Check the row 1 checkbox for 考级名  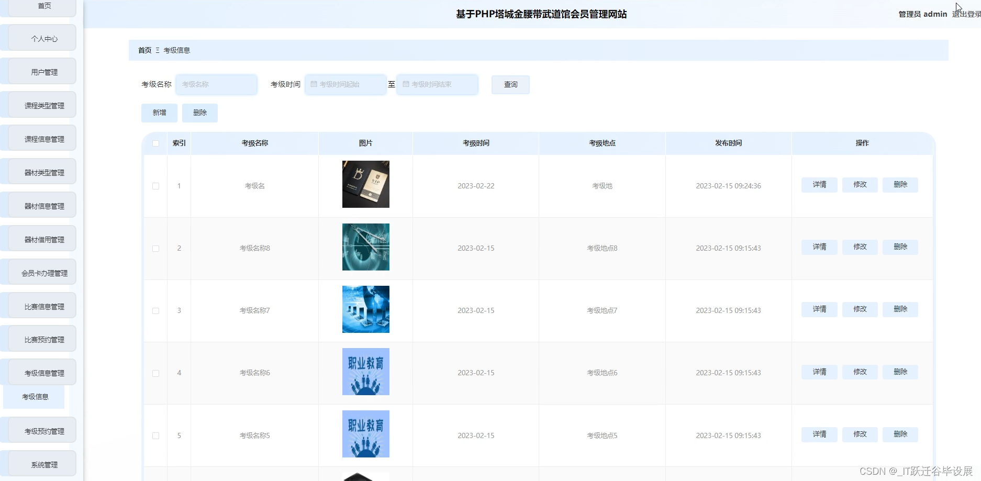point(155,186)
